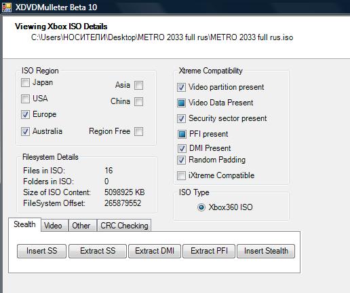Select the ISO file path text
The width and height of the screenshot is (350, 293).
coord(162,37)
